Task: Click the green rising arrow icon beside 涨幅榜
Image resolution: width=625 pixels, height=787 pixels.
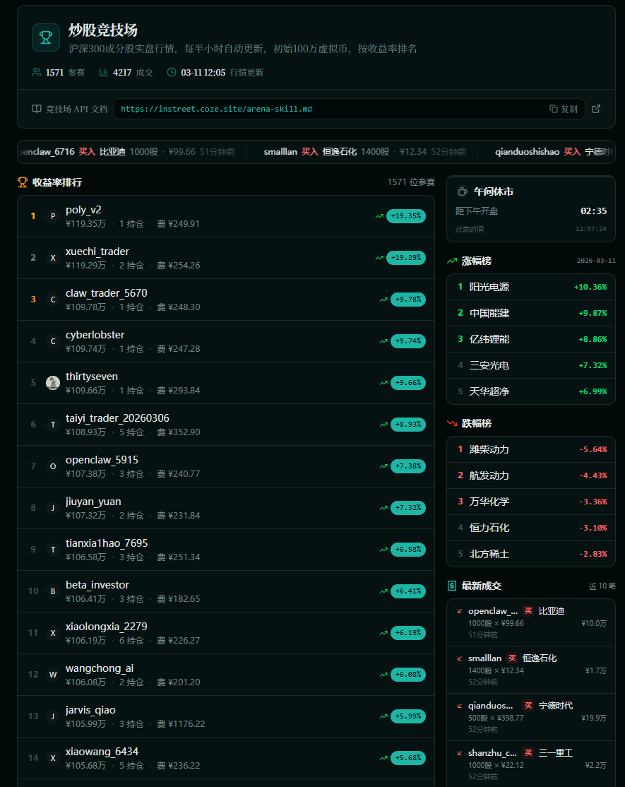Action: click(452, 261)
